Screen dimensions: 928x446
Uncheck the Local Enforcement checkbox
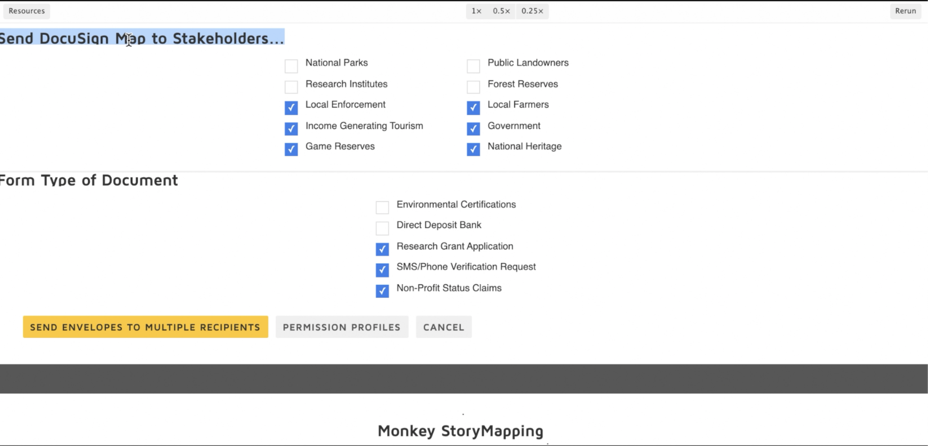(x=291, y=107)
